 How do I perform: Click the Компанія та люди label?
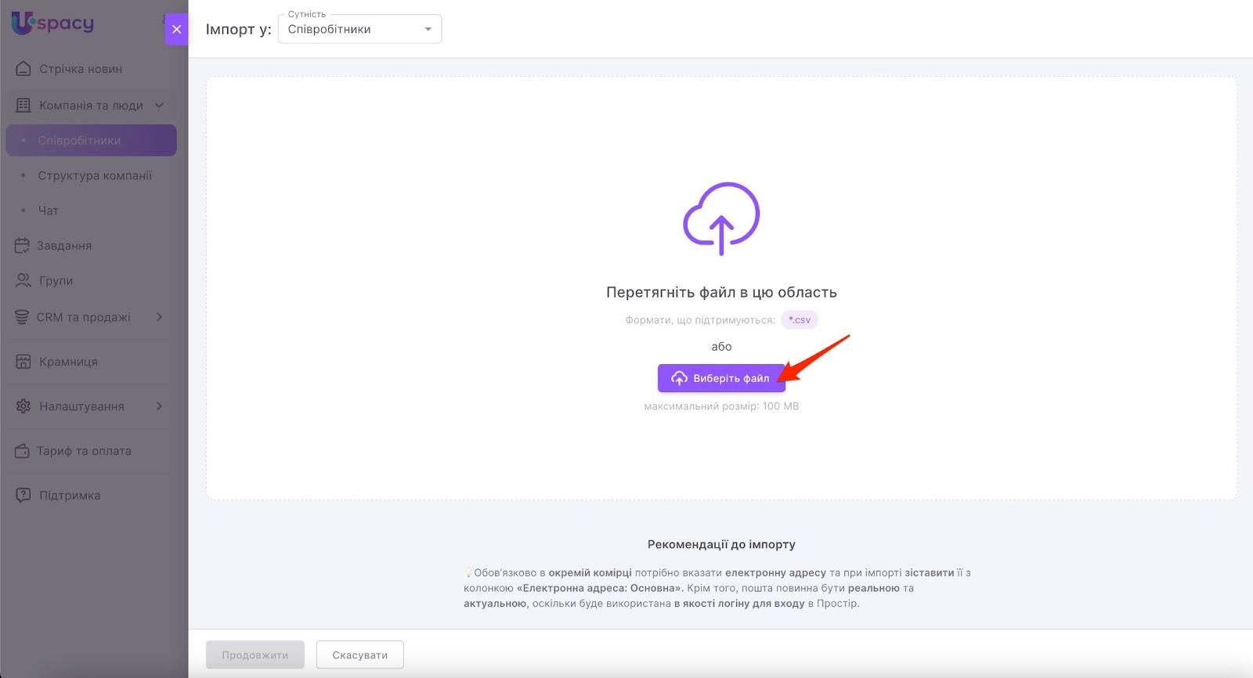point(91,106)
